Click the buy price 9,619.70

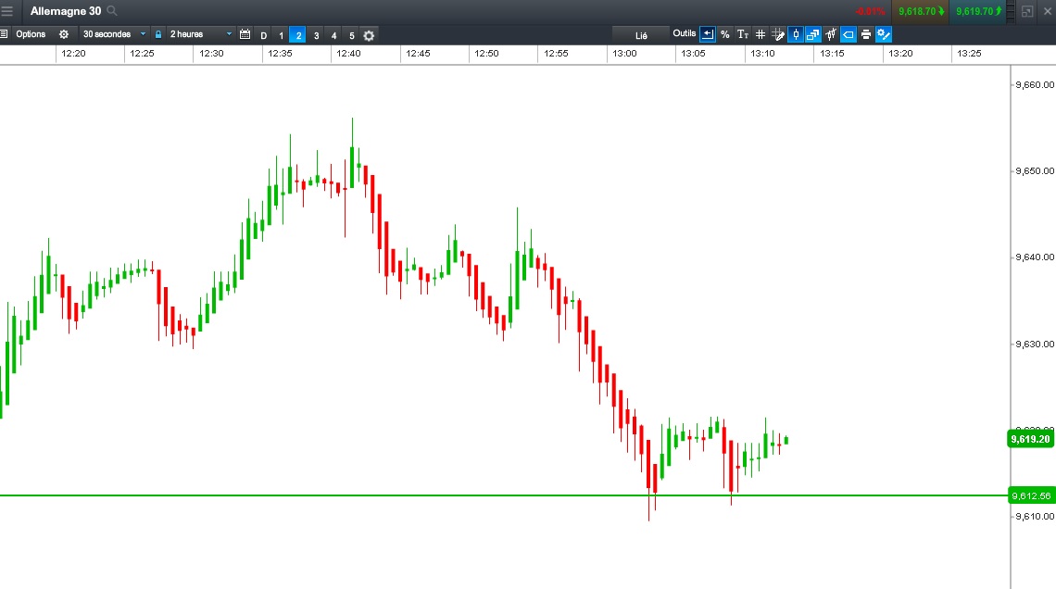click(978, 11)
